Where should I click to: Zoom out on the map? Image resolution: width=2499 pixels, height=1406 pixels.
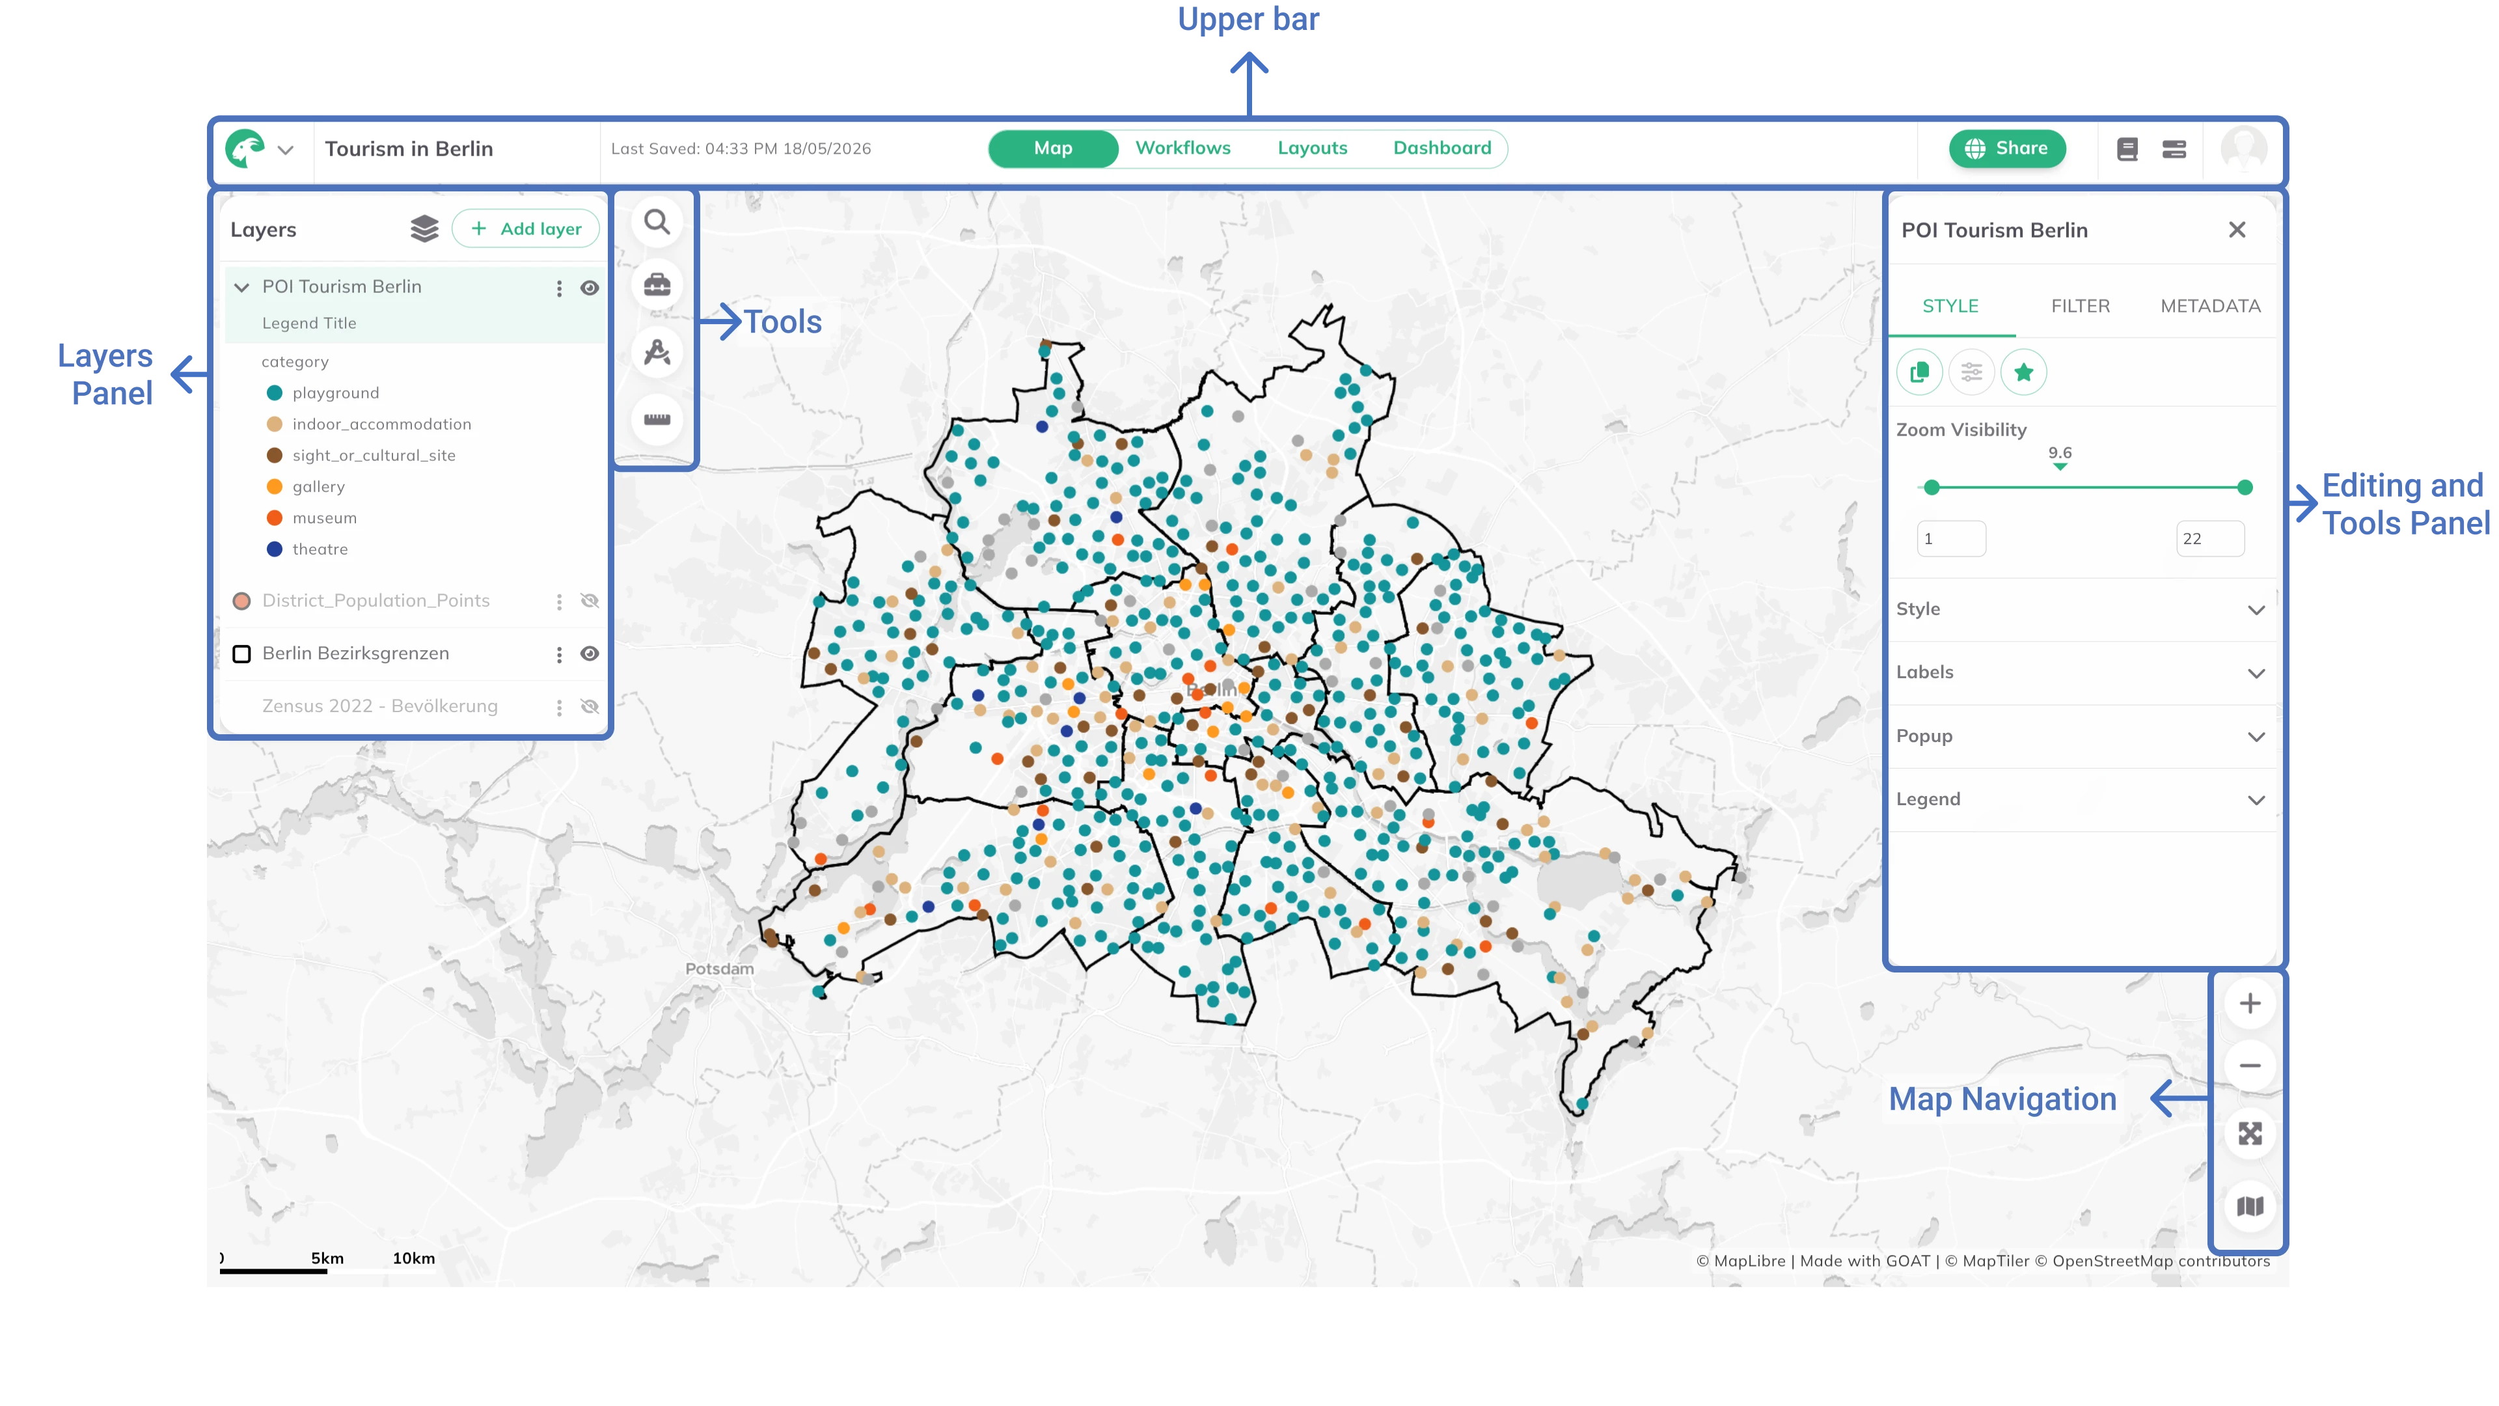2250,1066
